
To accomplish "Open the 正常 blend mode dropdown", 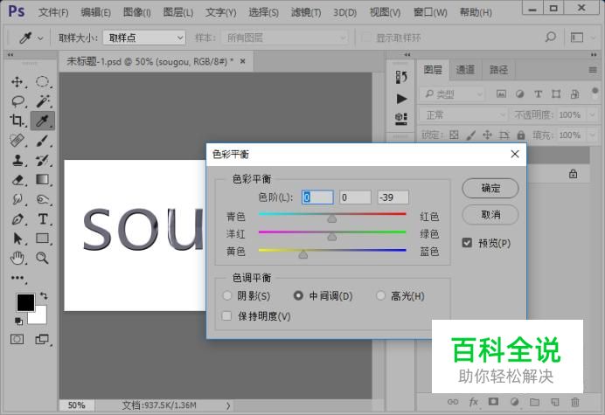I will point(463,114).
